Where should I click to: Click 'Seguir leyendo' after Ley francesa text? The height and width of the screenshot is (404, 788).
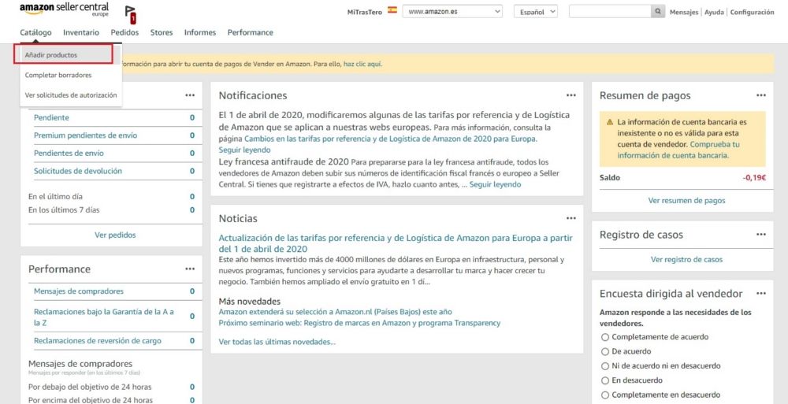(495, 184)
